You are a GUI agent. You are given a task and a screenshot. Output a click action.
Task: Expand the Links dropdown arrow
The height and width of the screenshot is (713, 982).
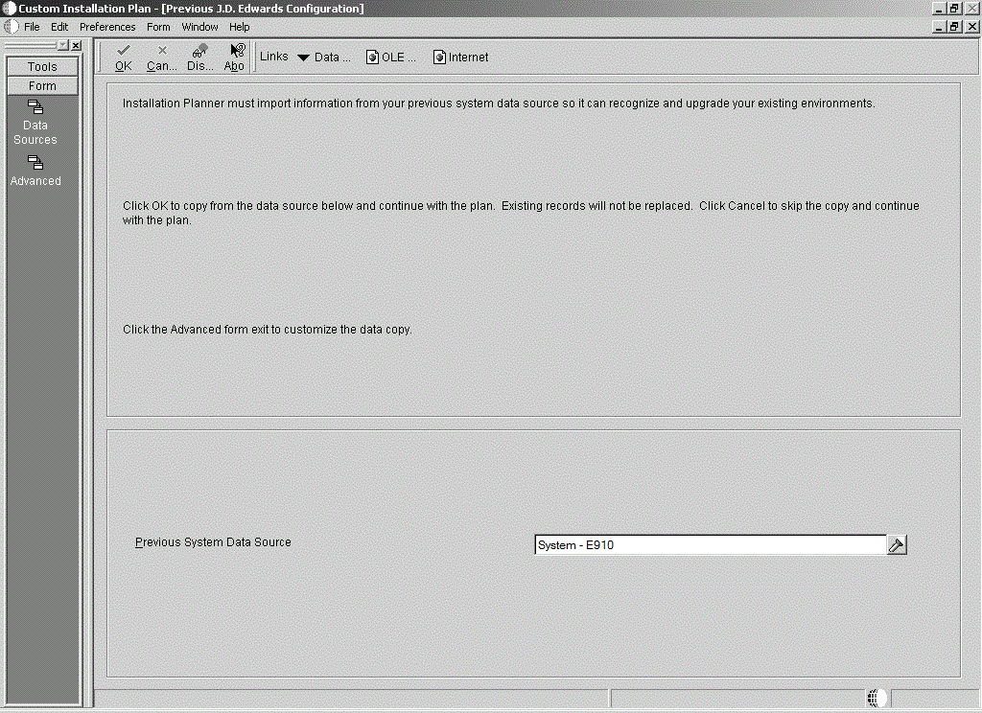tap(303, 57)
